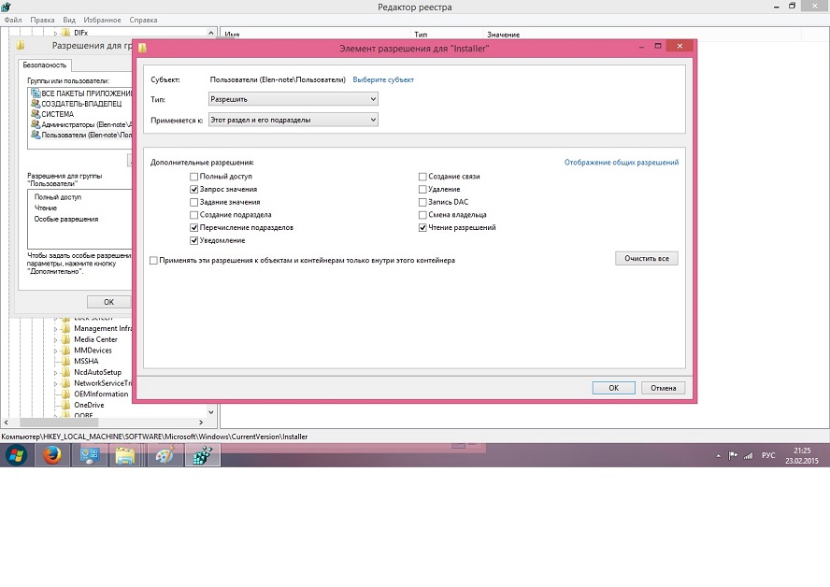Click the MSSHA folder icon
The width and height of the screenshot is (830, 587).
point(65,362)
